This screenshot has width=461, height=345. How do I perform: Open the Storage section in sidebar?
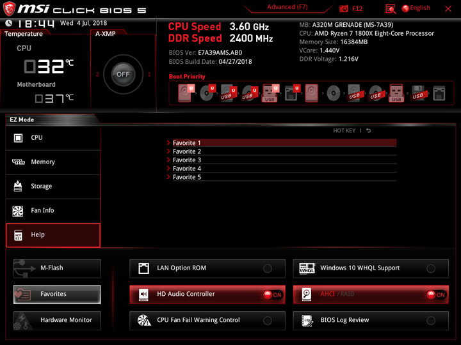(x=53, y=187)
